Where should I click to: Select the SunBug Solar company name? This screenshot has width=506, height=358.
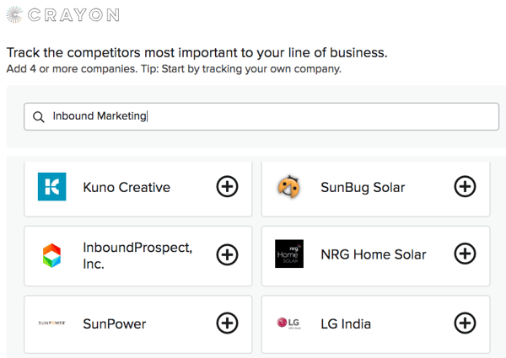(x=363, y=187)
